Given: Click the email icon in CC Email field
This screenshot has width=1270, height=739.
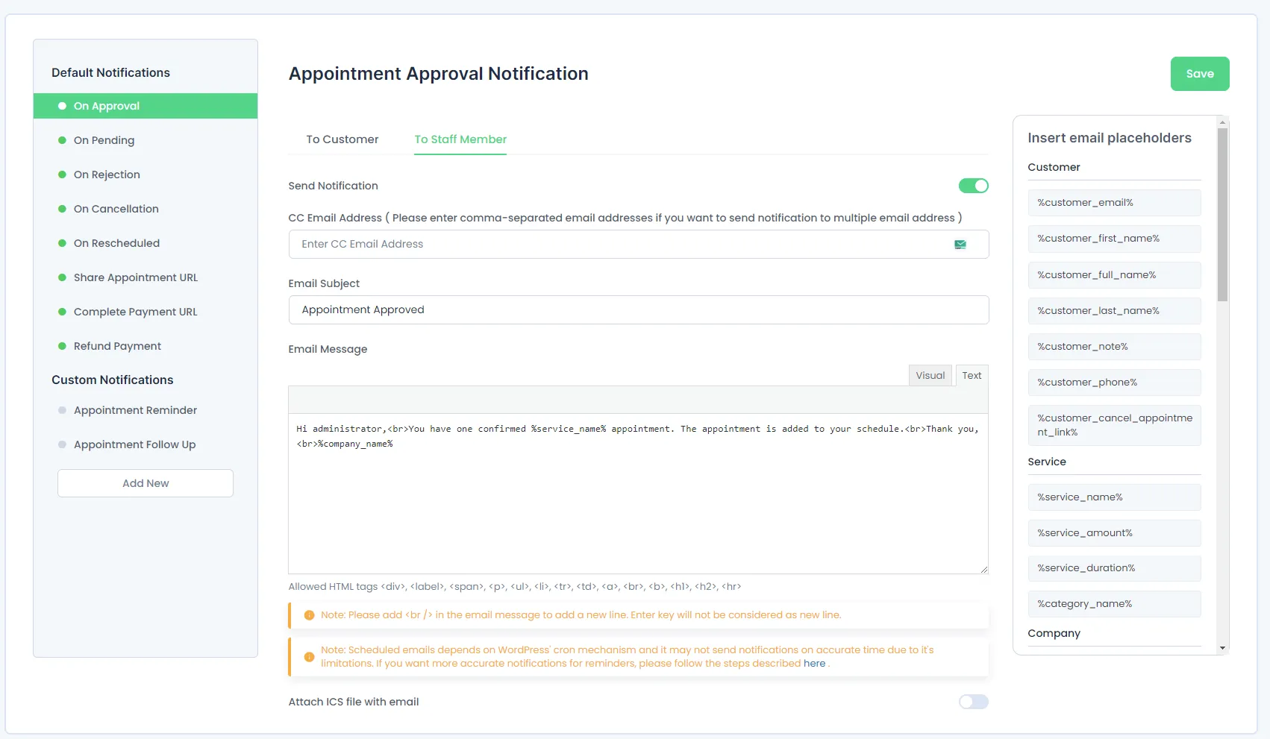Looking at the screenshot, I should pos(960,245).
